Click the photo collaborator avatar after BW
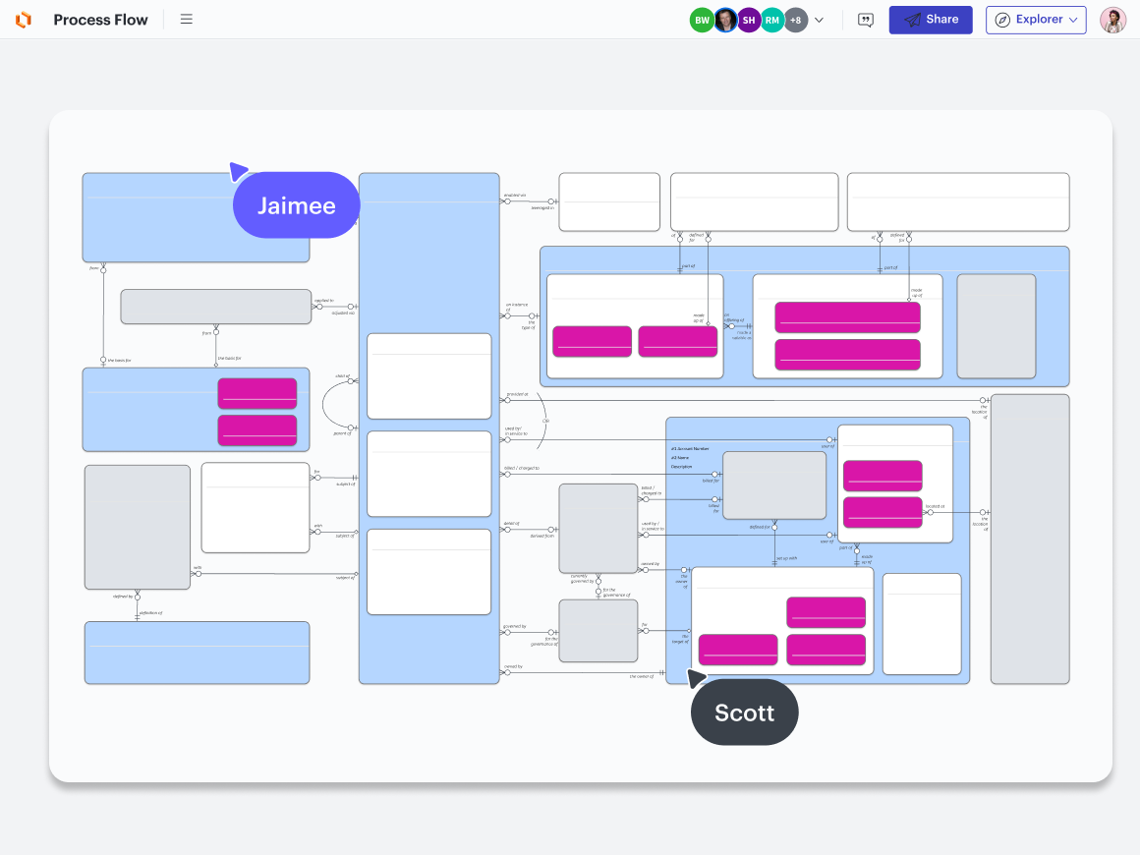 click(x=725, y=20)
